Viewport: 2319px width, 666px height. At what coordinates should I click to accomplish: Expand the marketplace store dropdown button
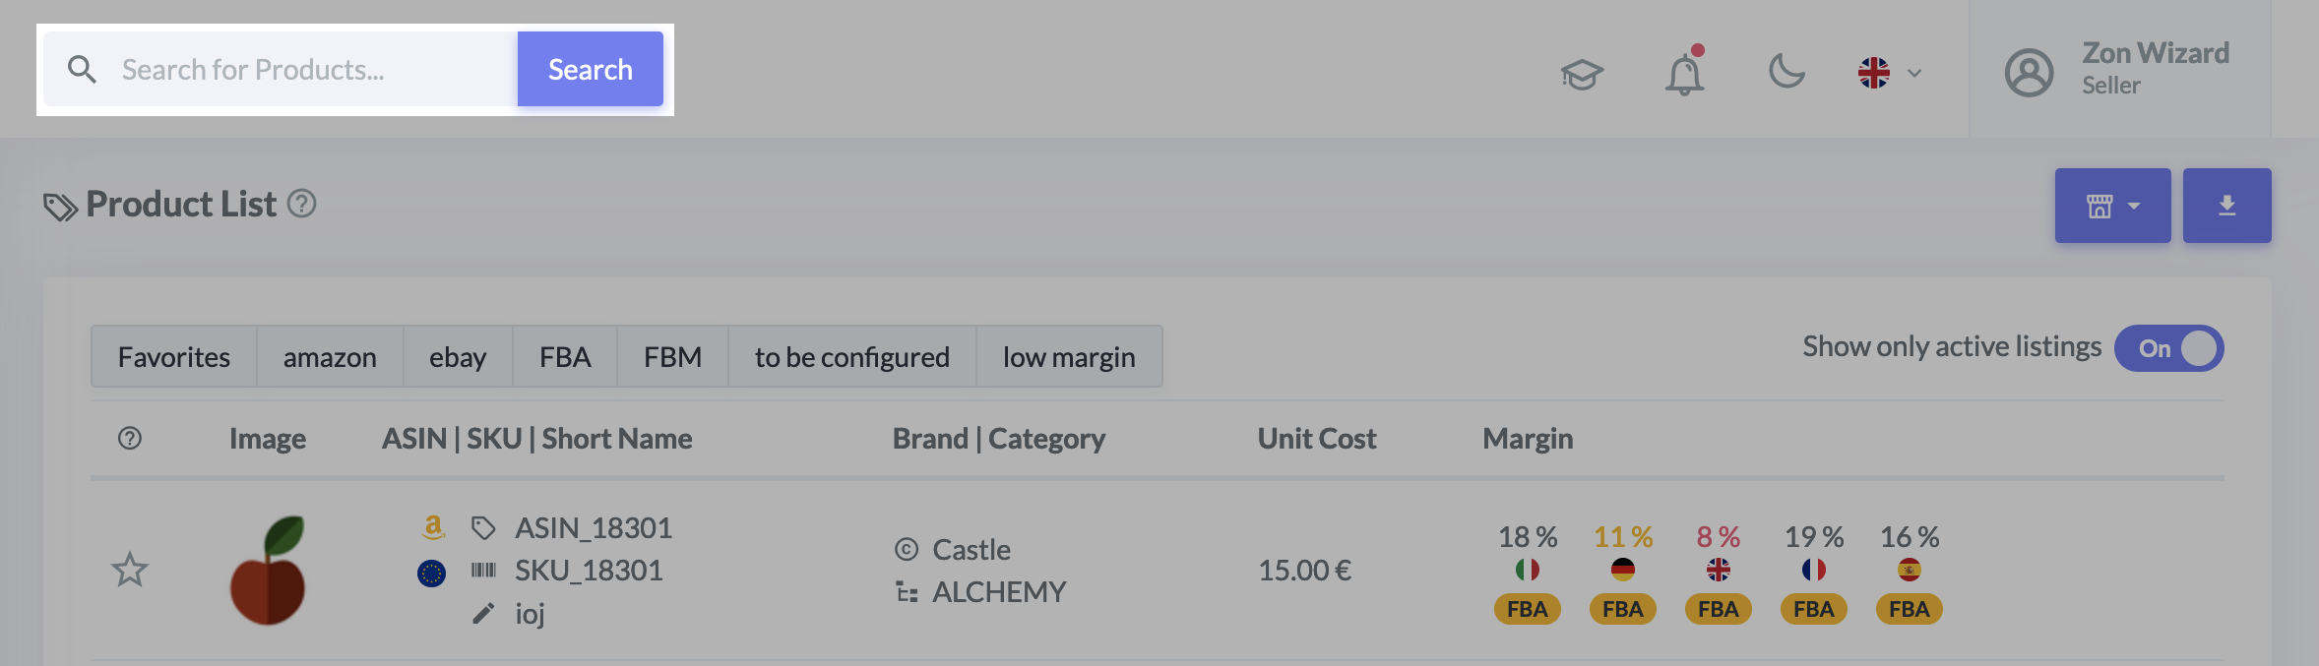tap(2112, 206)
